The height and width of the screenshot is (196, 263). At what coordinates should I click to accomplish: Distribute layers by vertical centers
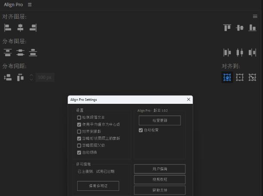coord(20,53)
